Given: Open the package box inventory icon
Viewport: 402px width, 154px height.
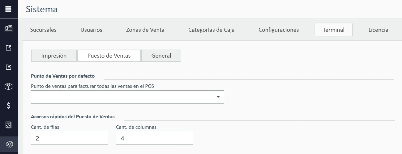Looking at the screenshot, I should (9, 87).
